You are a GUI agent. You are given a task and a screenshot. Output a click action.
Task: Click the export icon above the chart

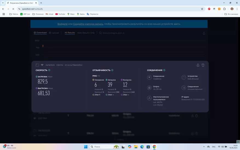coord(204,33)
